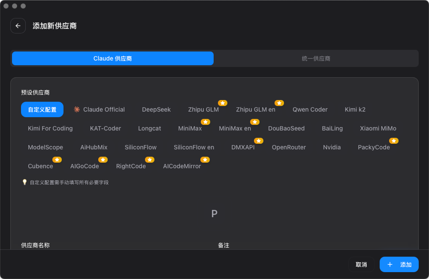
Task: Select DMXAPI preset
Action: (x=243, y=147)
